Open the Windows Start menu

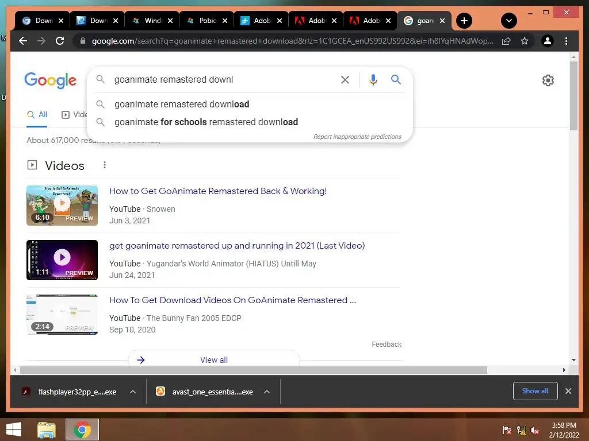tap(14, 430)
